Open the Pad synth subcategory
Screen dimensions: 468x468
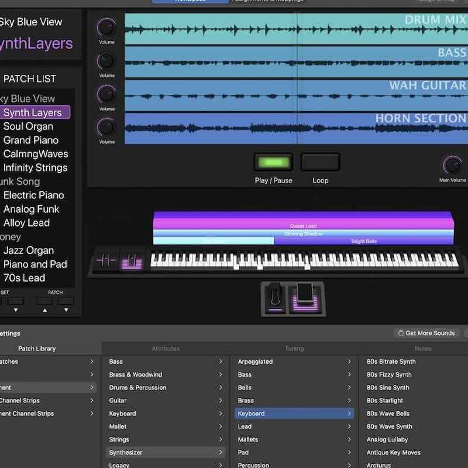pos(294,452)
